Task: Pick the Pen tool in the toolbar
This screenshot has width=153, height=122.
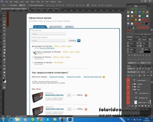Action: click(4, 59)
